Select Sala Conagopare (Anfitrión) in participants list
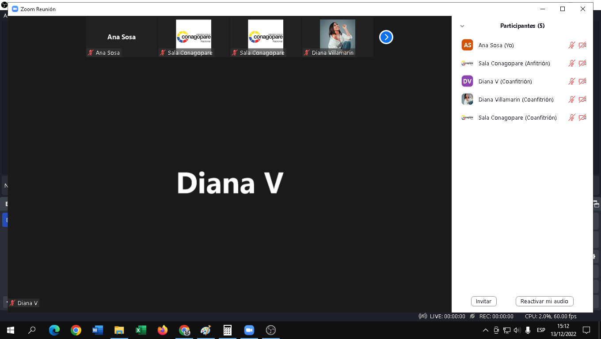Screen dimensions: 601x339 tap(514, 63)
